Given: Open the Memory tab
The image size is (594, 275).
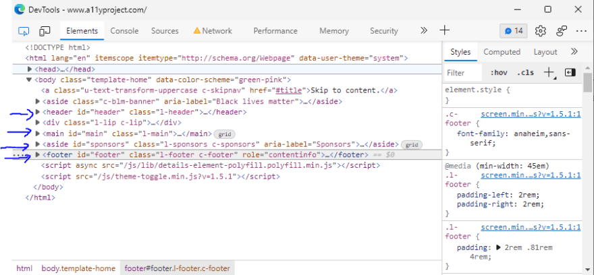Looking at the screenshot, I should point(333,31).
